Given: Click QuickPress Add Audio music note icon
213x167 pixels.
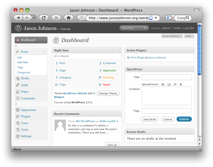Looking at the screenshot, I should [x=175, y=85].
